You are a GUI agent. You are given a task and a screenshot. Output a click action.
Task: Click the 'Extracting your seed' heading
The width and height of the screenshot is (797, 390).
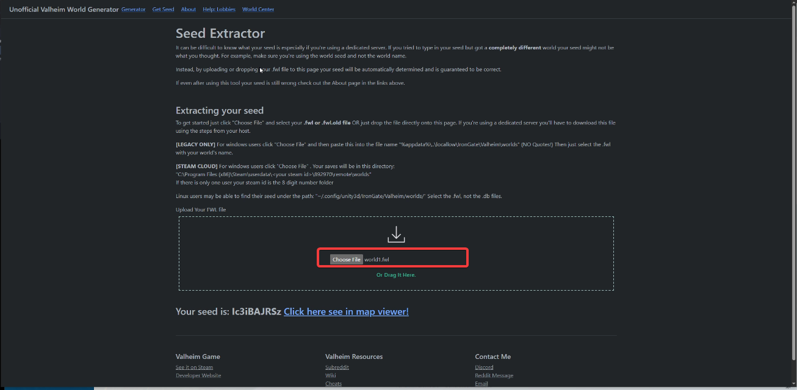[220, 110]
